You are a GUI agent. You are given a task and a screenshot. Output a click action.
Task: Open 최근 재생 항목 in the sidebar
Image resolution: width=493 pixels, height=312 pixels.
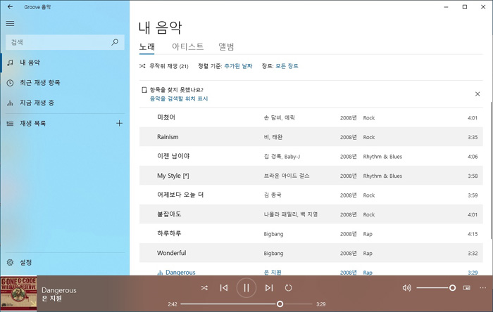(x=65, y=82)
